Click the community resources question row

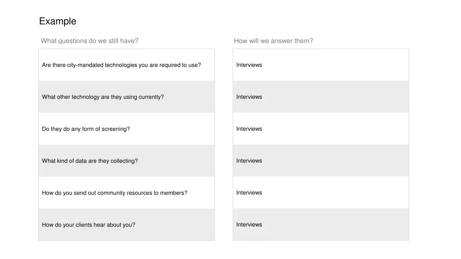pos(127,193)
